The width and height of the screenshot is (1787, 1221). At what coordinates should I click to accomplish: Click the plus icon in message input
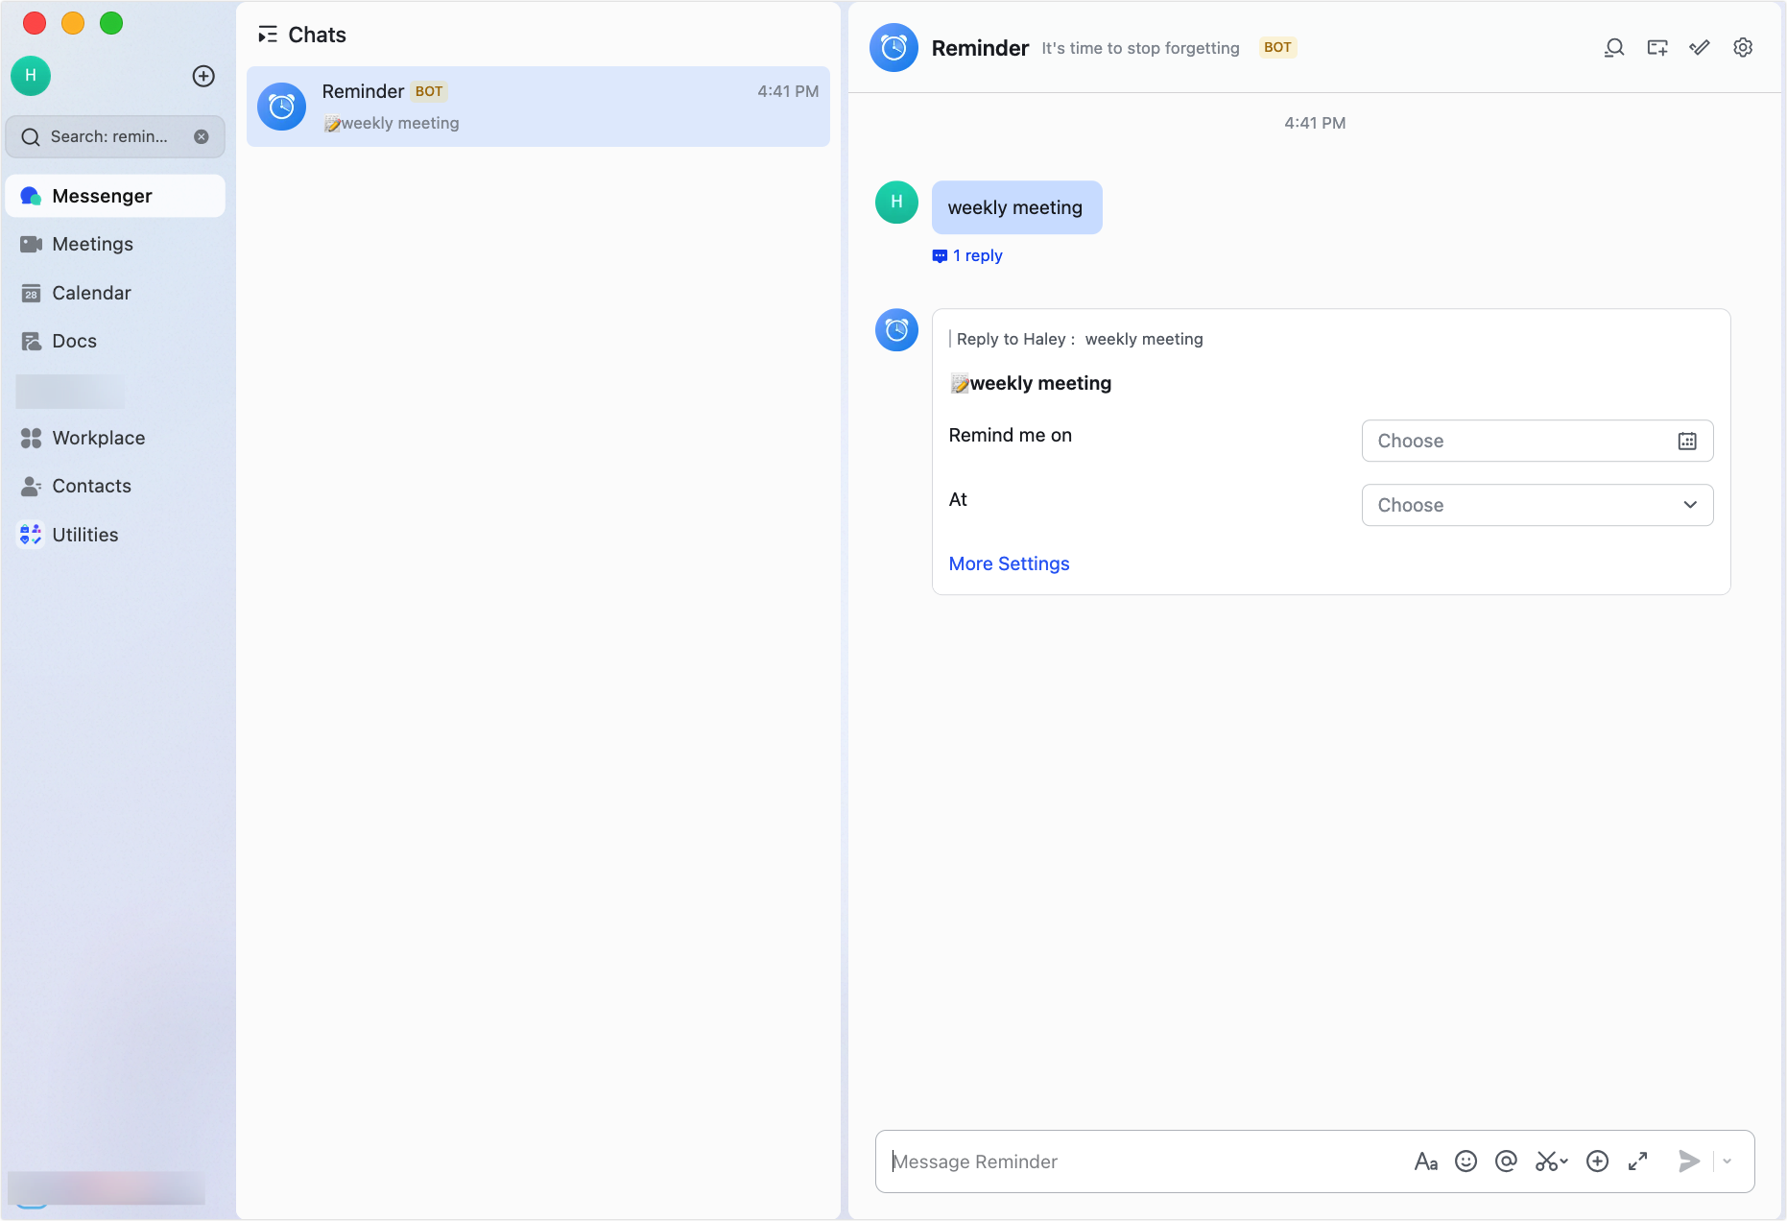(x=1597, y=1161)
